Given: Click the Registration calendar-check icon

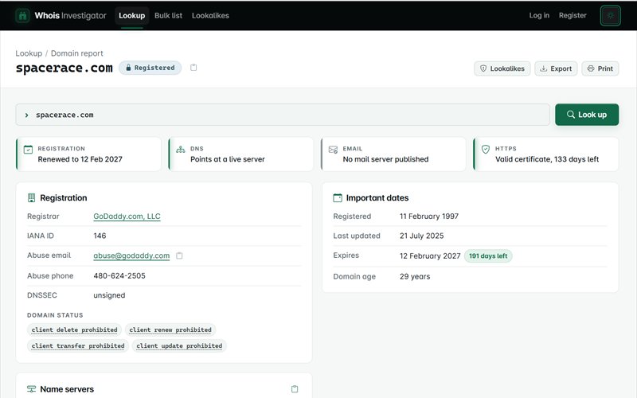Looking at the screenshot, I should coord(28,150).
